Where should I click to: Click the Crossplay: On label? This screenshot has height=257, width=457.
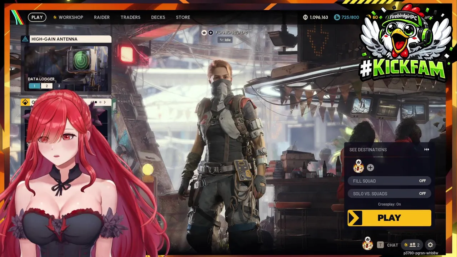coord(390,204)
